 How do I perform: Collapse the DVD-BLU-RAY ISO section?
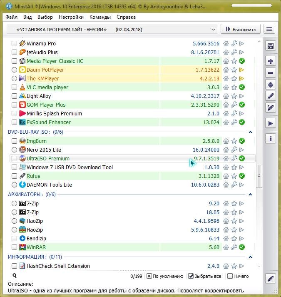click(x=250, y=132)
